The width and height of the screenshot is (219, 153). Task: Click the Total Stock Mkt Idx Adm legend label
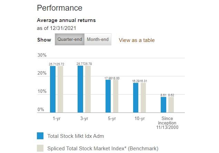tap(76, 136)
